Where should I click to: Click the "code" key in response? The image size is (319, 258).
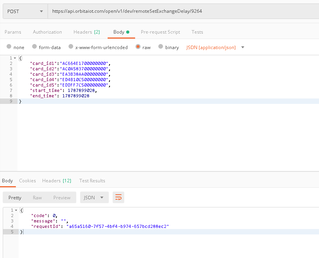(39, 216)
